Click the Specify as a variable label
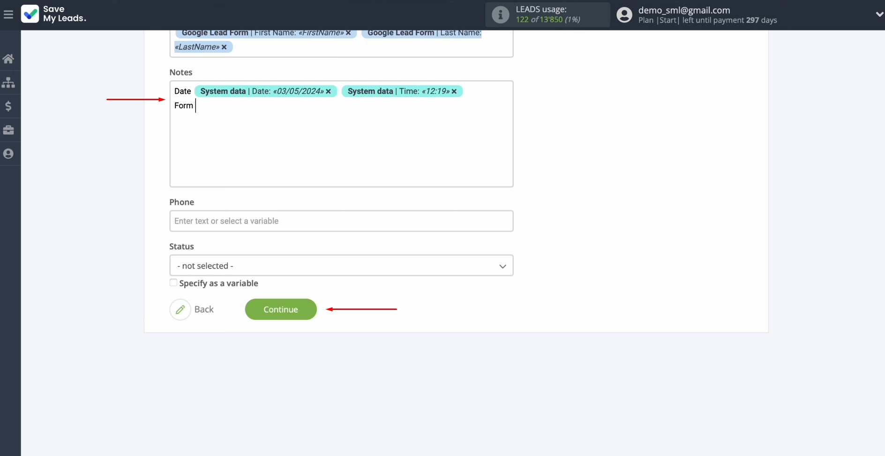 (x=218, y=283)
